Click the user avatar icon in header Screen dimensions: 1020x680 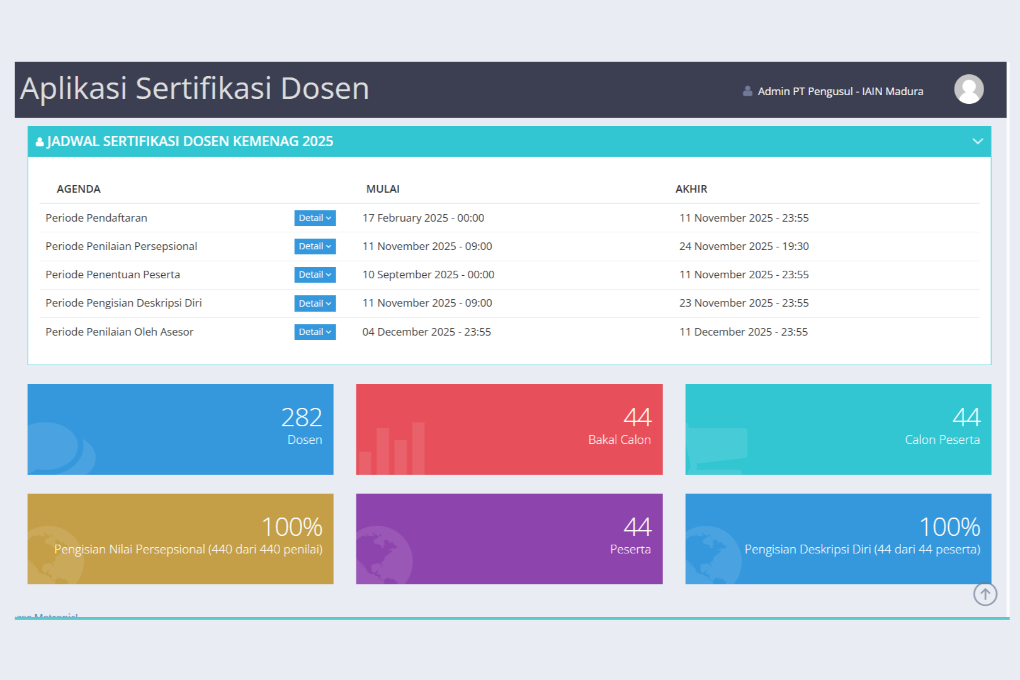tap(968, 89)
